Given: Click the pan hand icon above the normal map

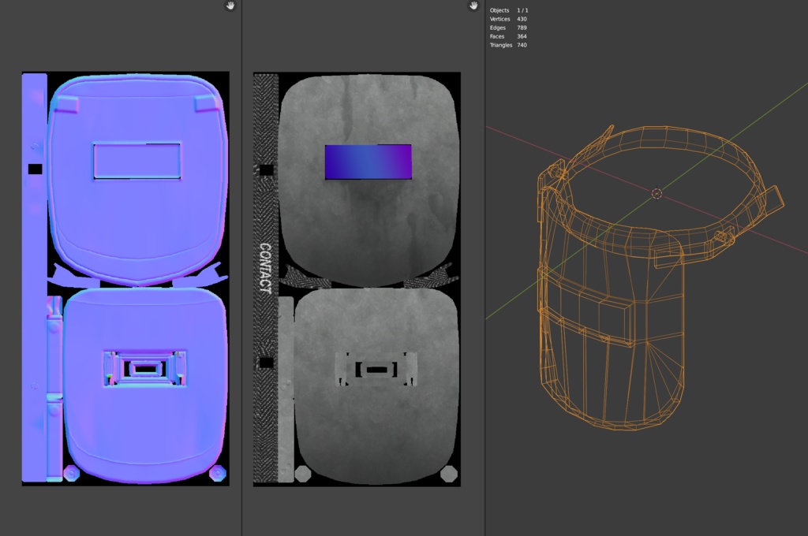Looking at the screenshot, I should 229,6.
